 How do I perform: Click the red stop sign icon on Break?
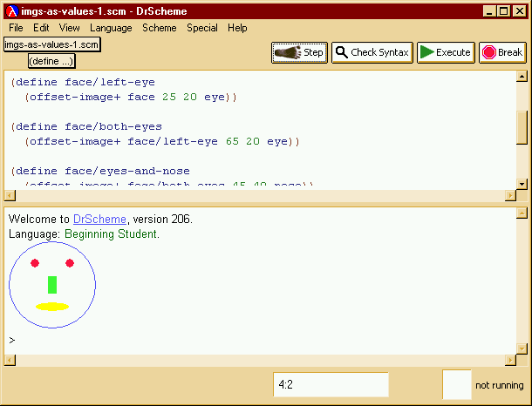click(489, 52)
